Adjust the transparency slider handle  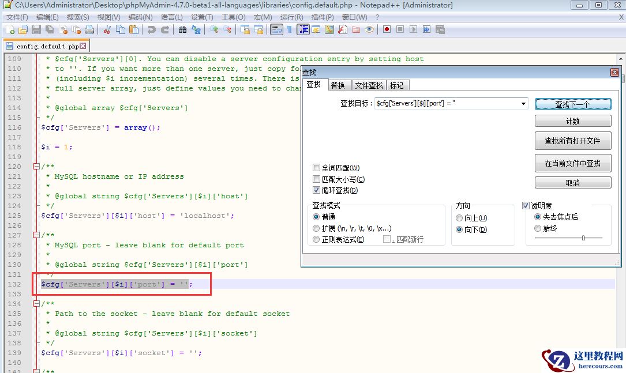coord(583,238)
